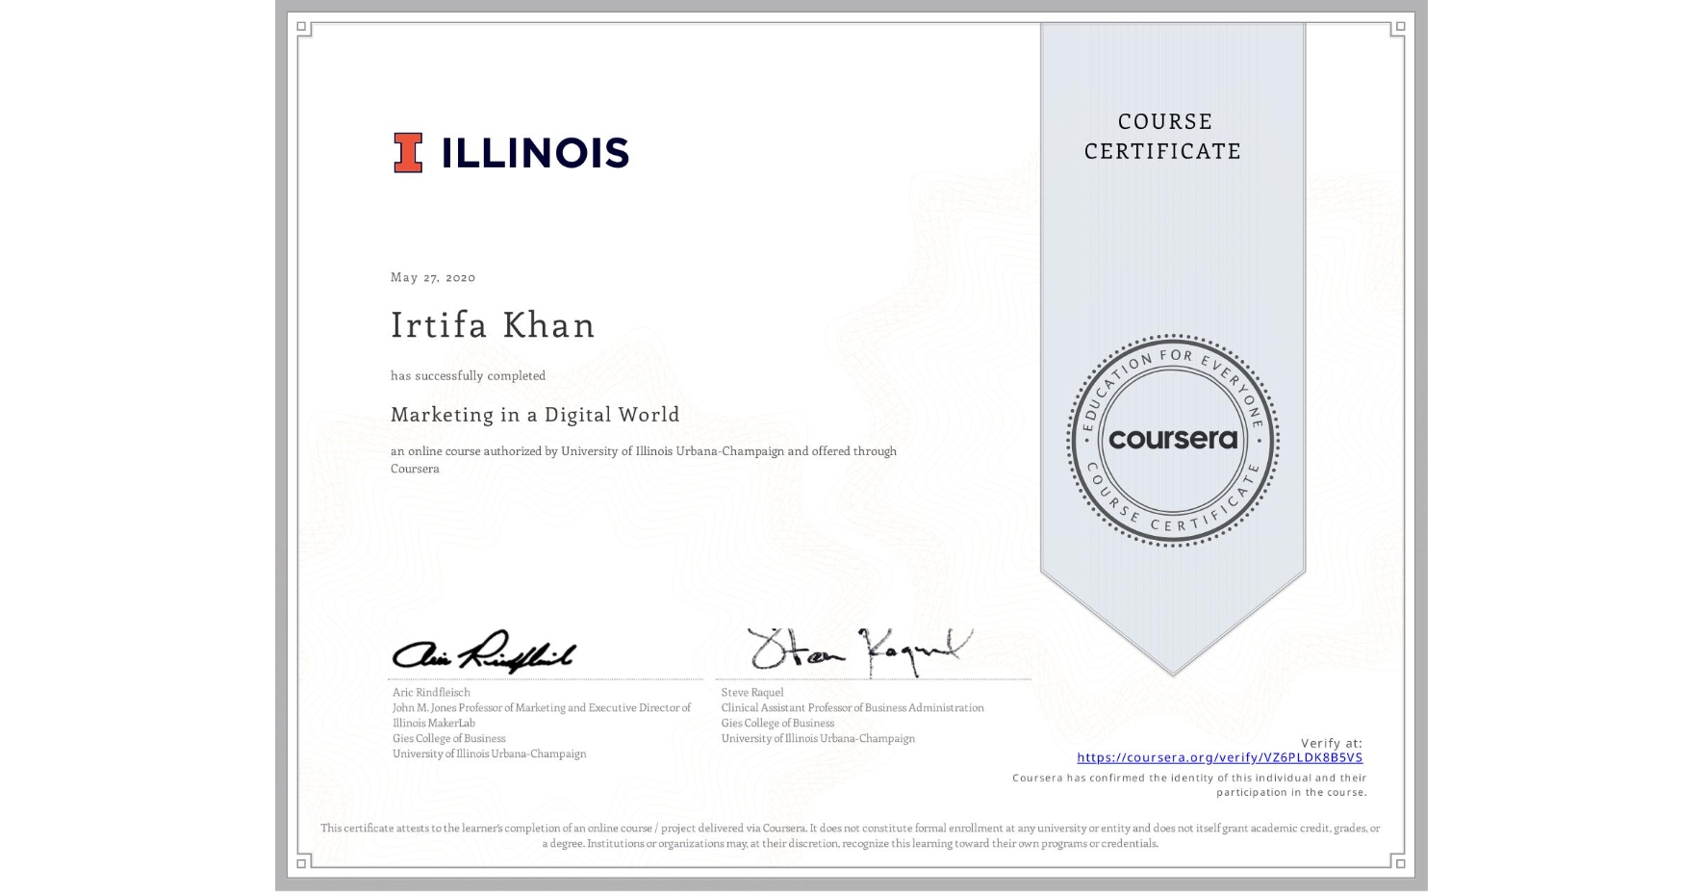Image resolution: width=1705 pixels, height=893 pixels.
Task: Click 'Illinois MakerLab' text
Action: coord(434,723)
